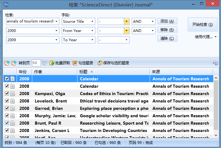Sort by 来源 column header
The height and width of the screenshot is (148, 221).
tap(181, 72)
